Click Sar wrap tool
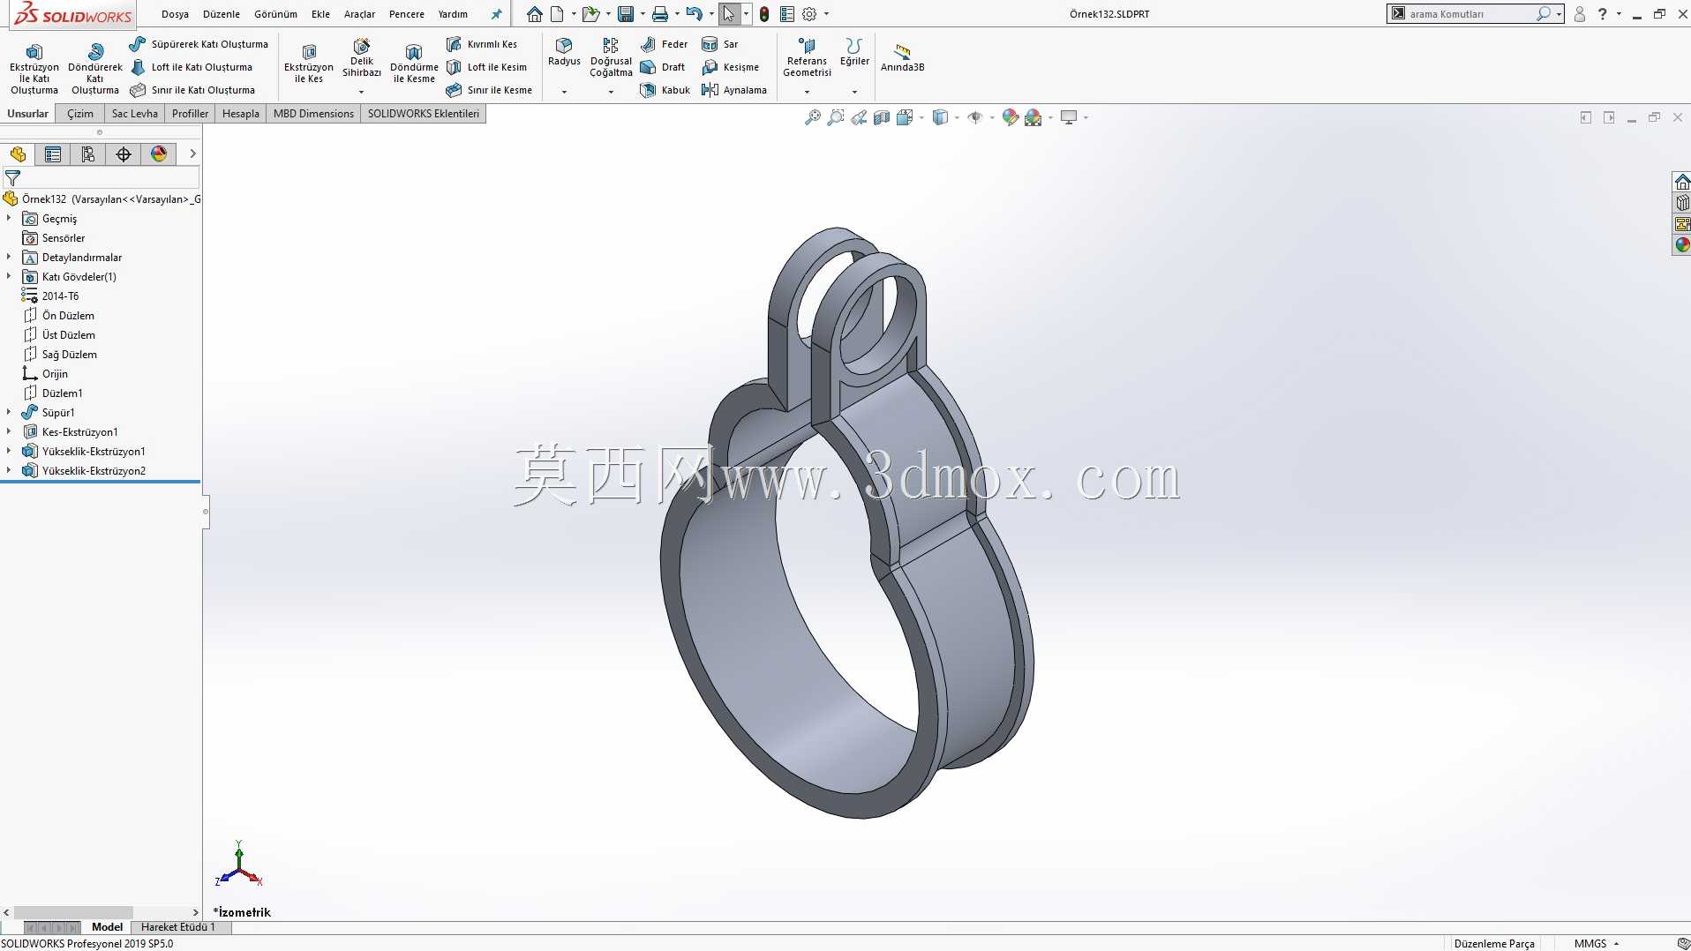 click(x=720, y=44)
